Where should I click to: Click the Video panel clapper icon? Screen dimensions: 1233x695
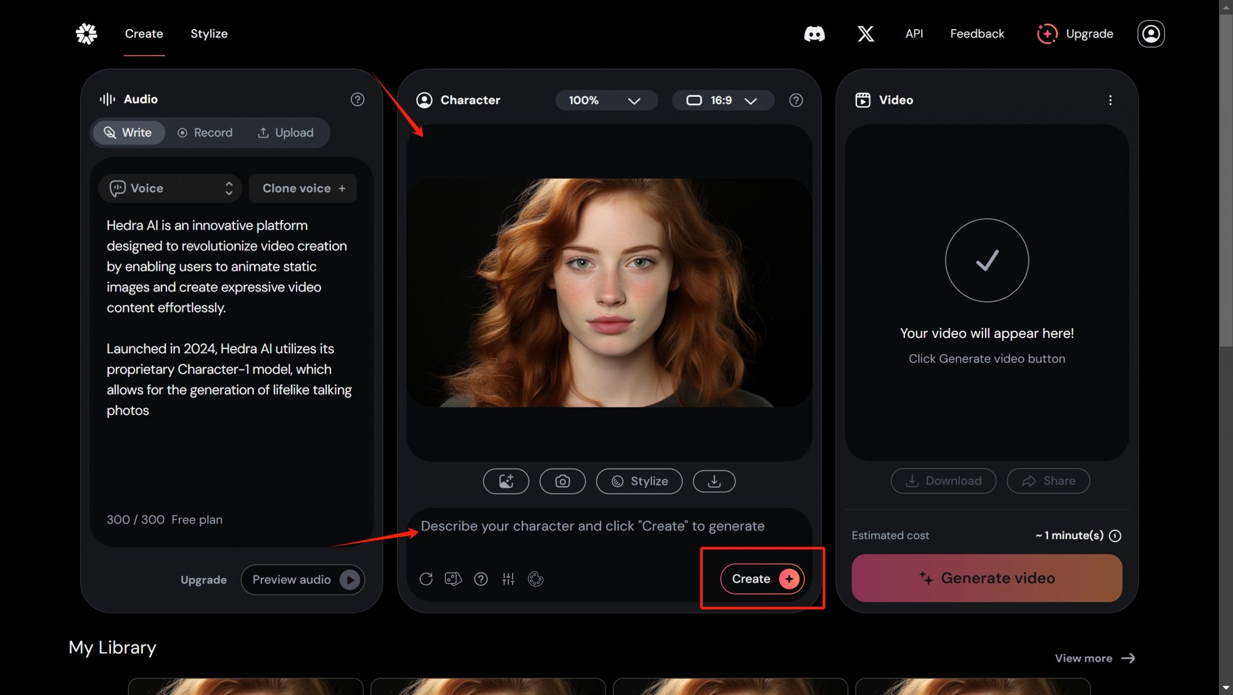[x=862, y=100]
